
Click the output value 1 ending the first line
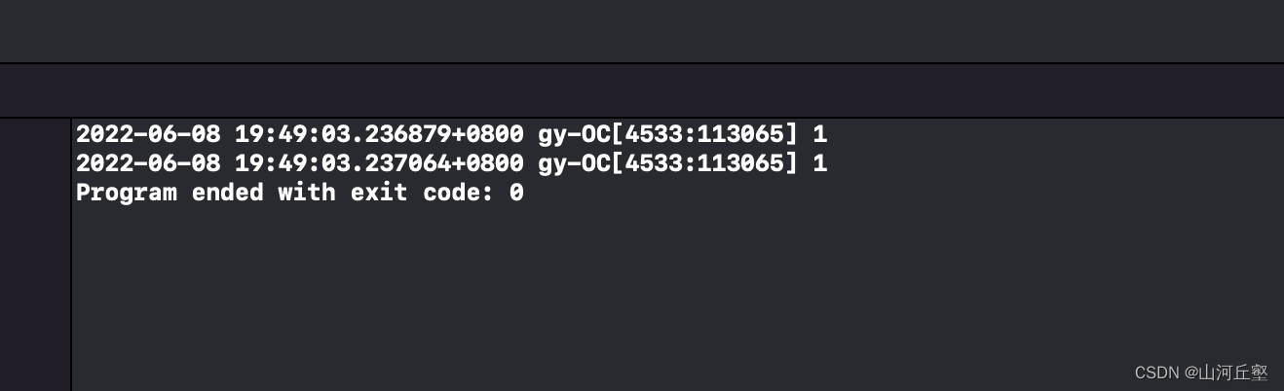coord(819,134)
